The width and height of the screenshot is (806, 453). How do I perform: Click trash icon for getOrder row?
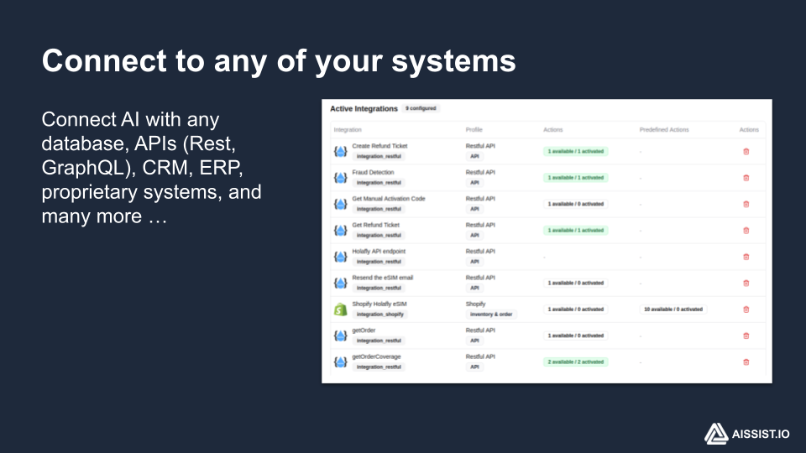pyautogui.click(x=746, y=336)
